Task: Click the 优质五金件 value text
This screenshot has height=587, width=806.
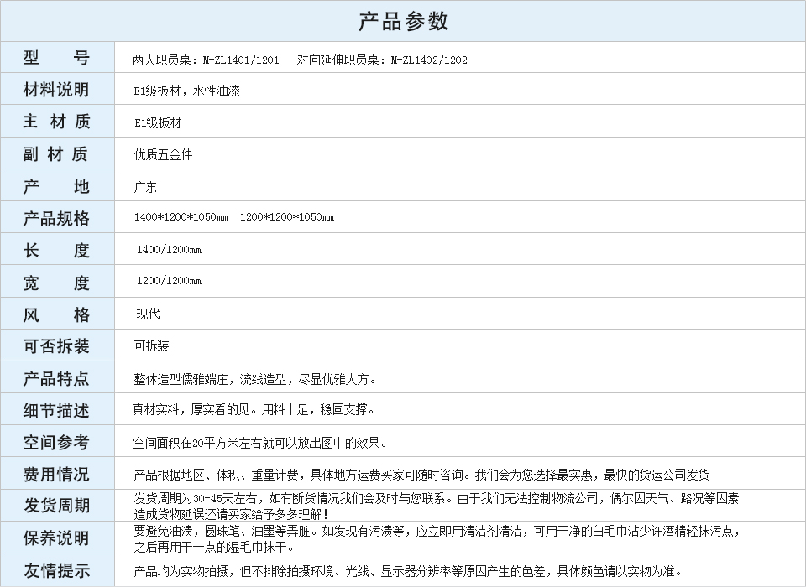Action: (163, 154)
